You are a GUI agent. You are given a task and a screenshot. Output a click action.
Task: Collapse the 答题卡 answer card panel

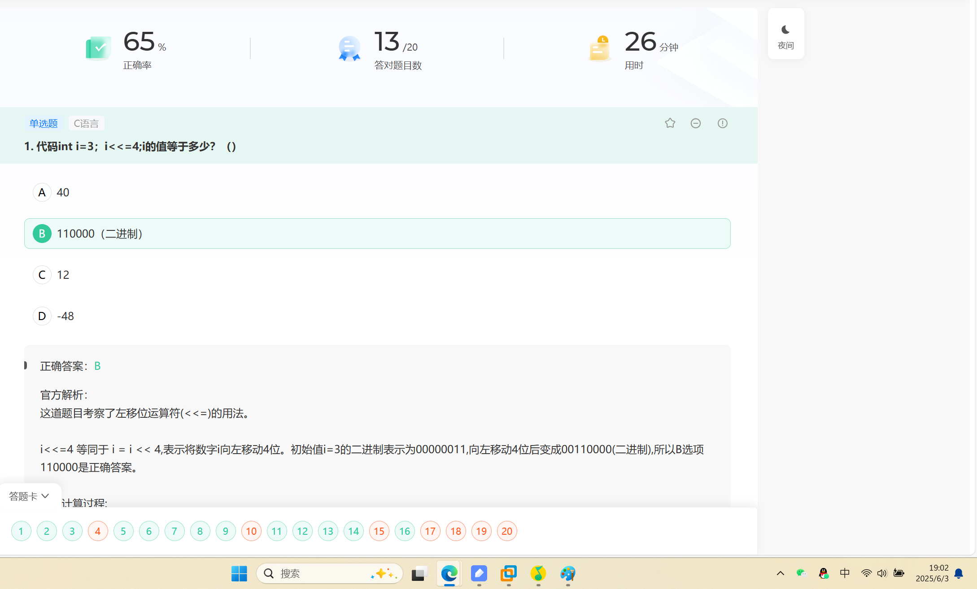(x=29, y=496)
